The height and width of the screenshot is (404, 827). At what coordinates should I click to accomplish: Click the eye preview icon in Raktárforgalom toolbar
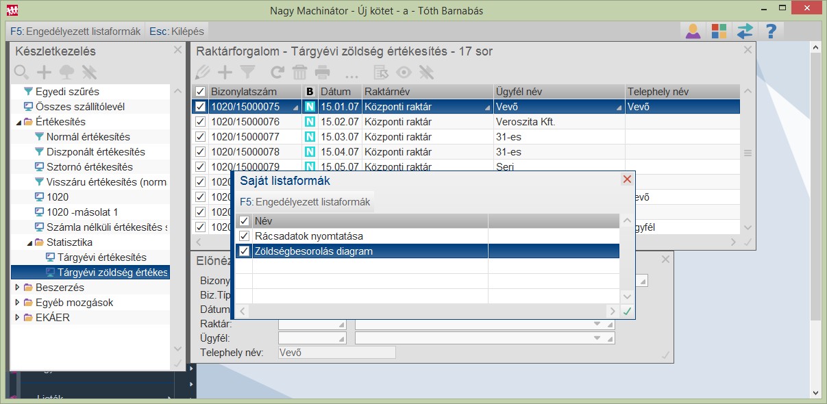click(x=404, y=72)
